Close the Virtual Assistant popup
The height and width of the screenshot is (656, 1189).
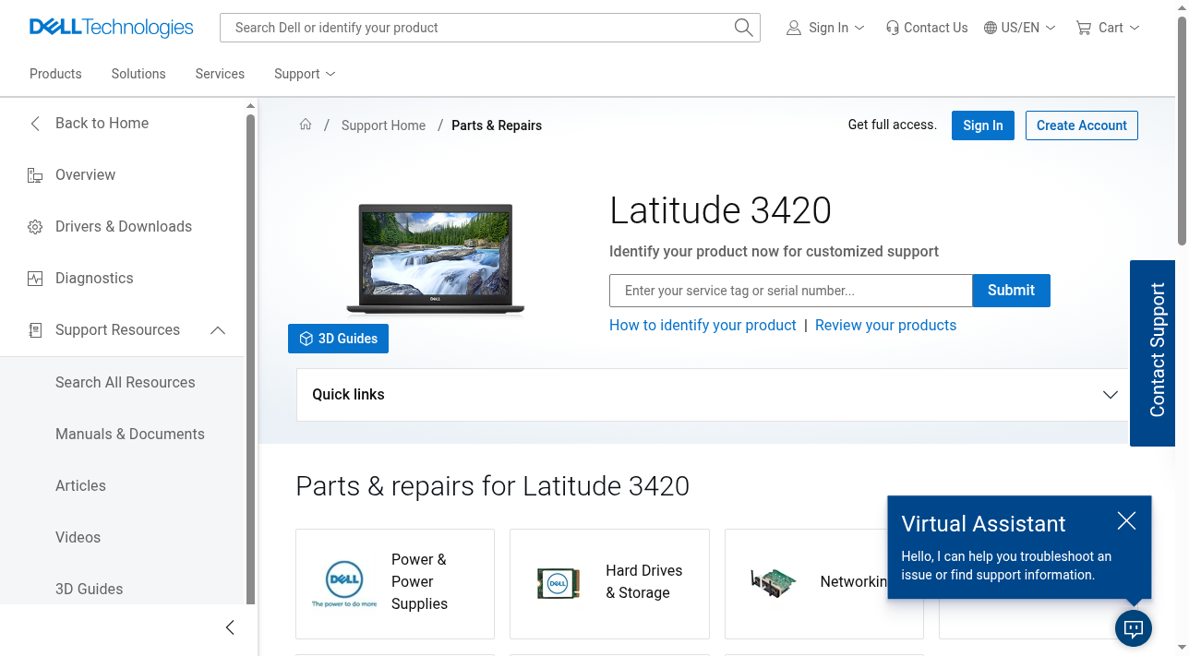click(1126, 521)
